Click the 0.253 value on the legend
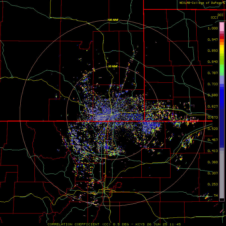 tap(213, 184)
